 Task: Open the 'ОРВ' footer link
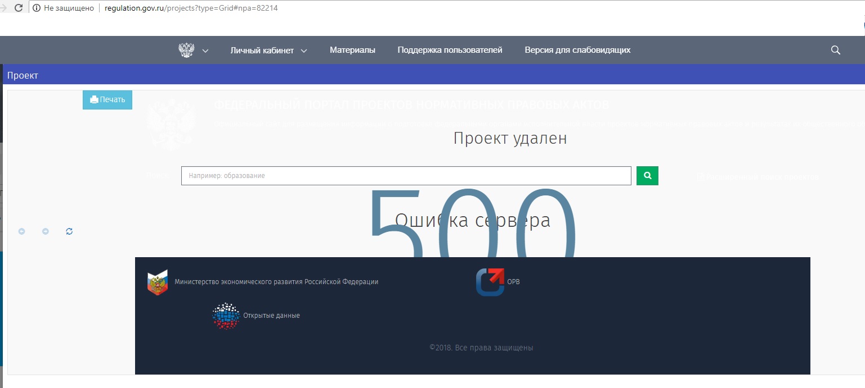point(513,282)
